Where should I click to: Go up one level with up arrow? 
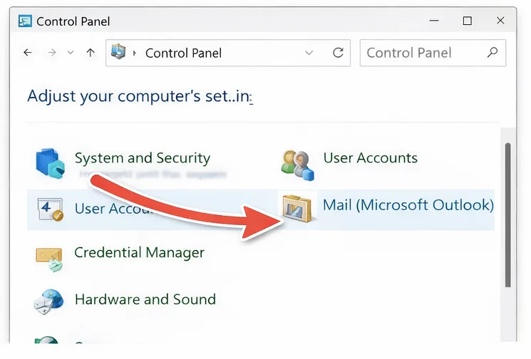(90, 53)
